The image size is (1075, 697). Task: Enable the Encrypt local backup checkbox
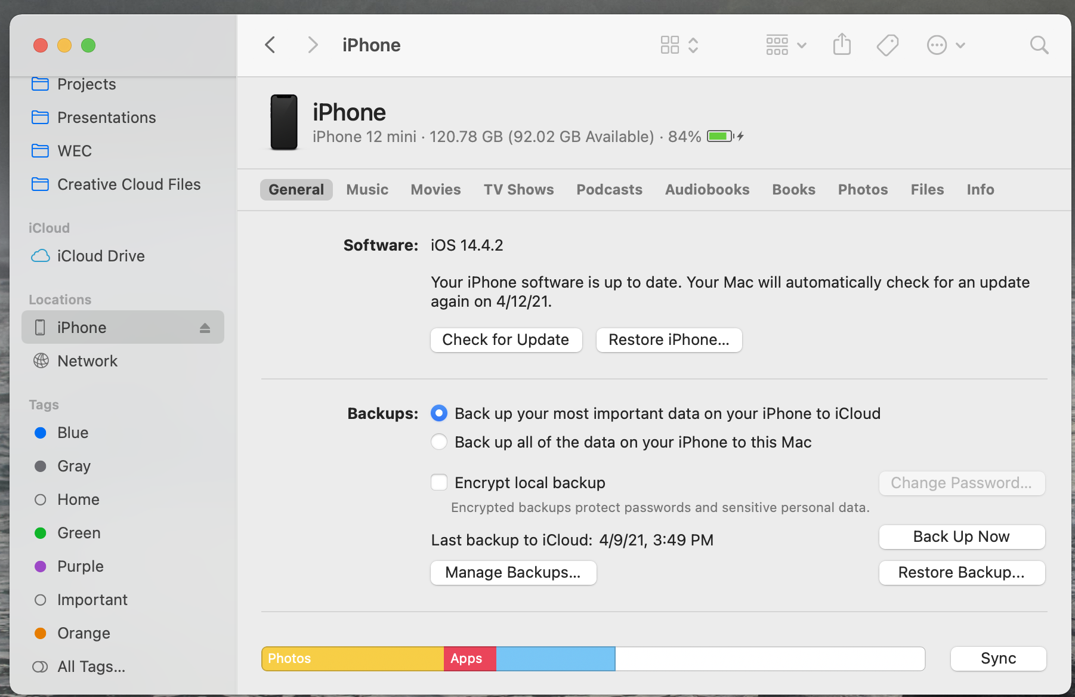click(x=439, y=482)
